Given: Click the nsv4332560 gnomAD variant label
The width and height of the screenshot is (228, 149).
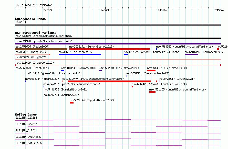Looking at the screenshot, I should (x=44, y=36).
